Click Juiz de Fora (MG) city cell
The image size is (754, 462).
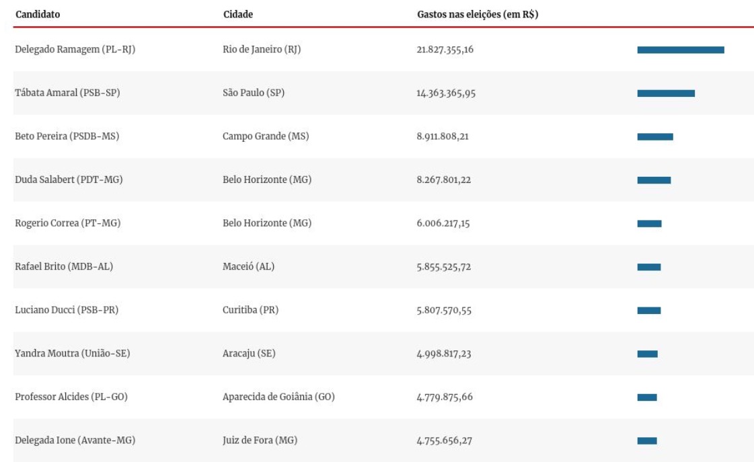tap(260, 440)
